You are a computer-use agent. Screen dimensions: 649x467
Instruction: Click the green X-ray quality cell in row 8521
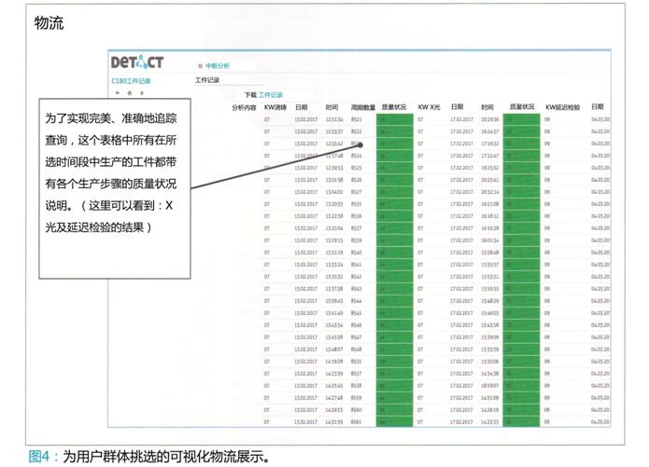click(521, 119)
